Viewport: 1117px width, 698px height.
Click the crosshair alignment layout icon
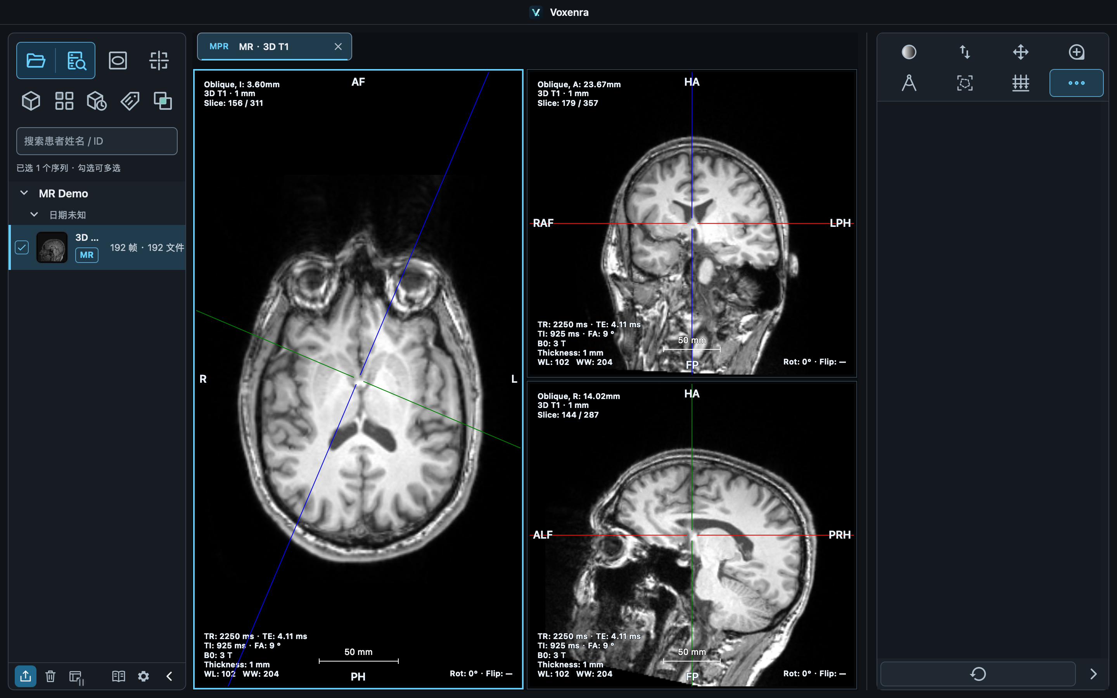point(159,60)
